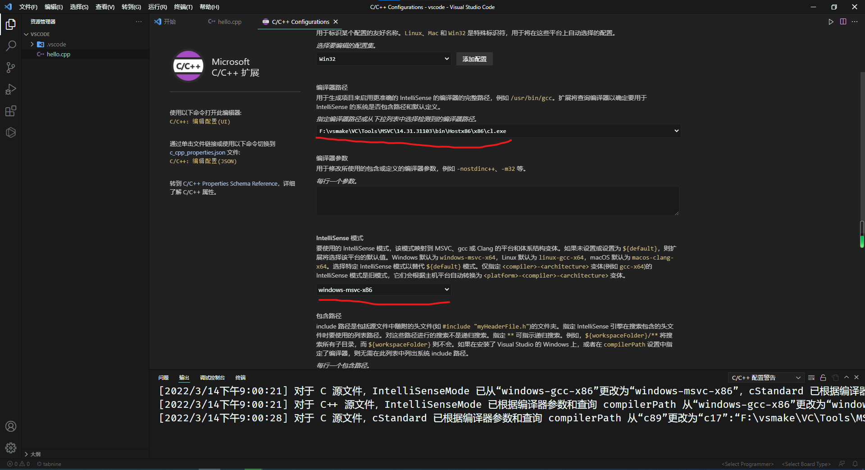Screen dimensions: 865x470
Task: Open the Run and Debug view
Action: 11,89
